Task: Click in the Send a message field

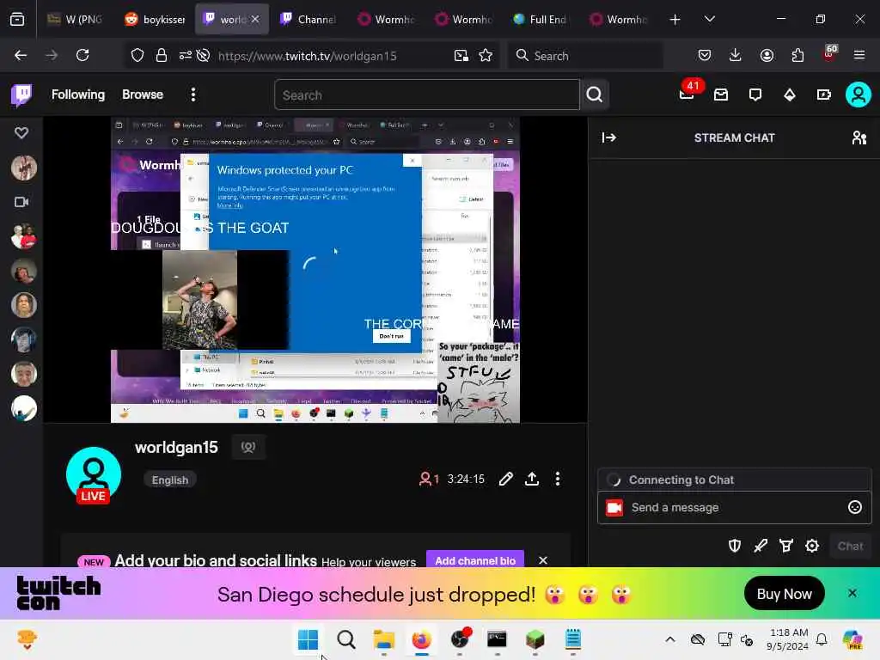Action: tap(734, 507)
